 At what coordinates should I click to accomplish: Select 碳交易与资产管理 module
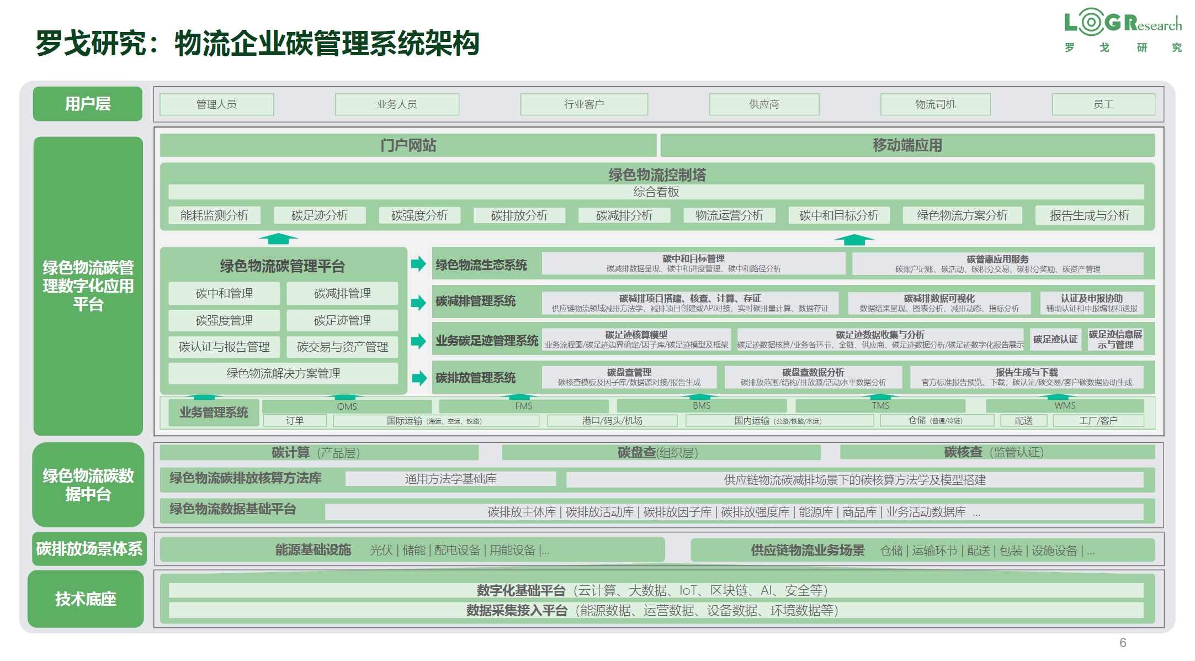pyautogui.click(x=342, y=347)
